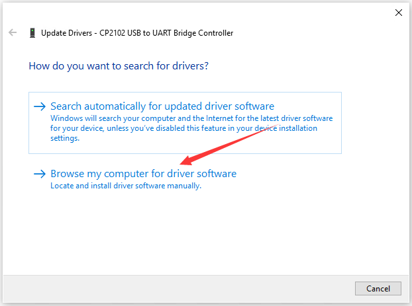Choose Search automatically for updated driver software
The height and width of the screenshot is (306, 412).
pyautogui.click(x=162, y=106)
